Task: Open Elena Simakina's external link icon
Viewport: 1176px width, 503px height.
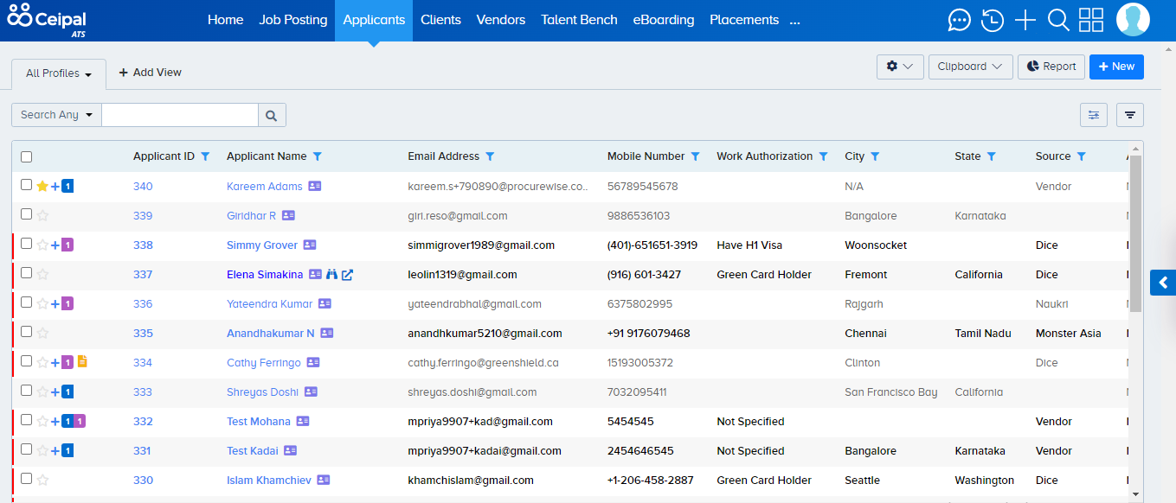Action: 348,274
